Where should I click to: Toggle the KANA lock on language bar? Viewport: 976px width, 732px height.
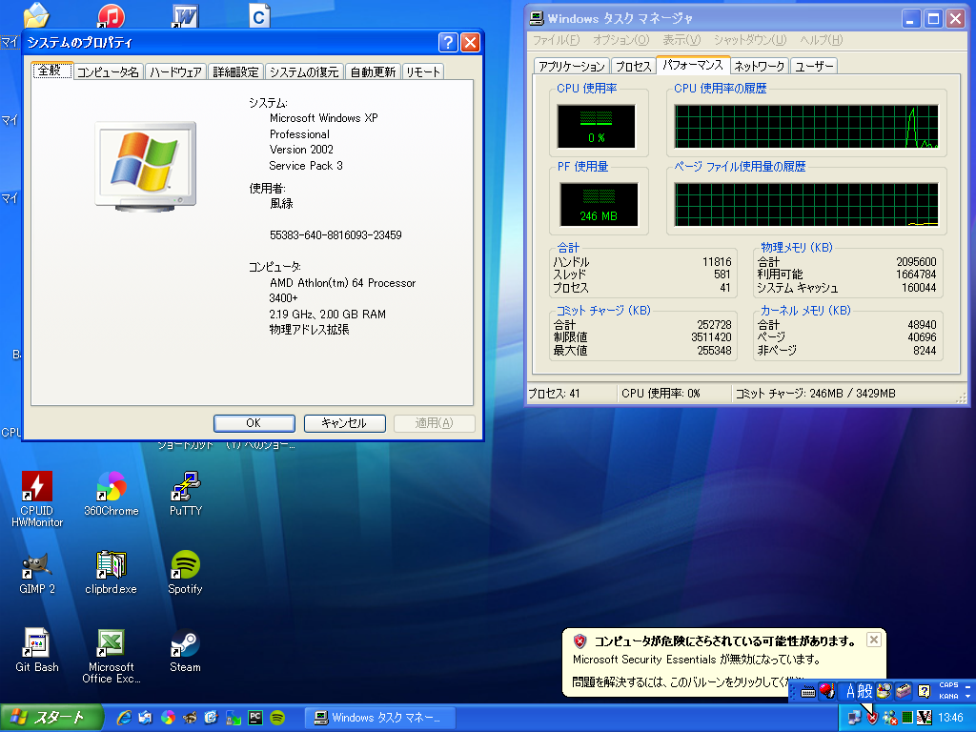tap(948, 697)
